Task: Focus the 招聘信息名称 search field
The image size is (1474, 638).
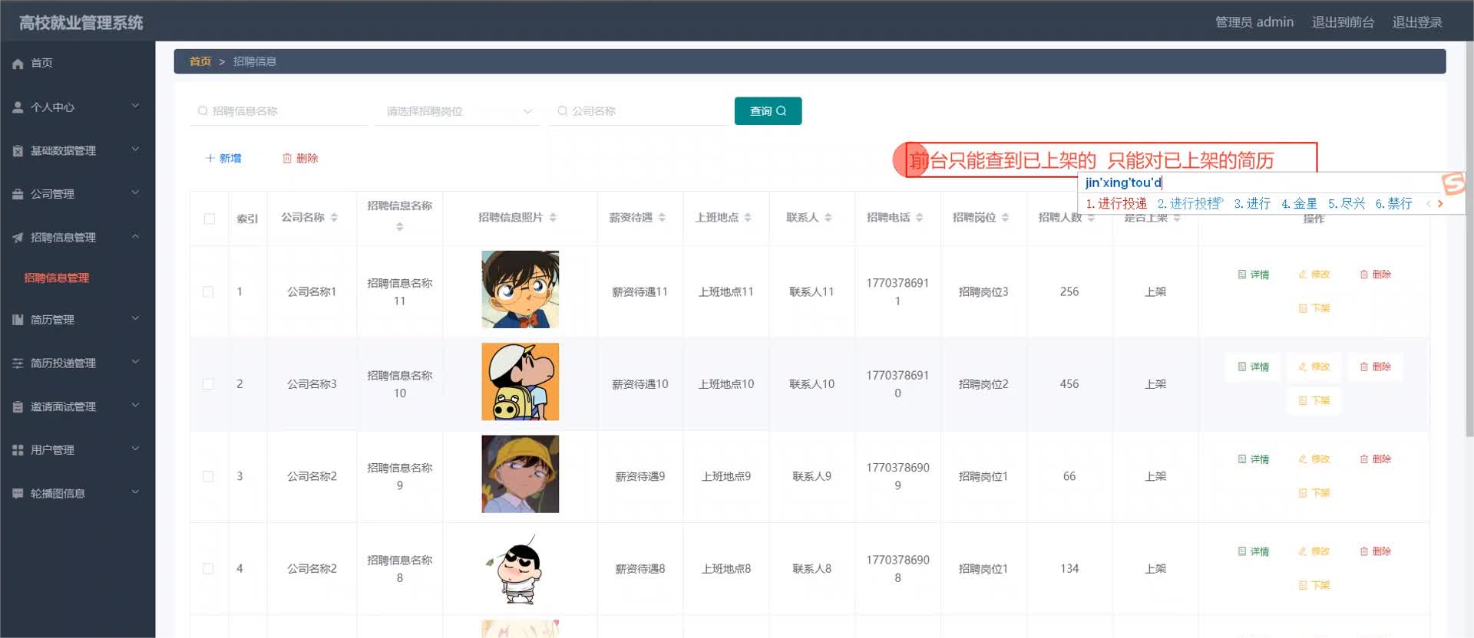Action: 279,111
